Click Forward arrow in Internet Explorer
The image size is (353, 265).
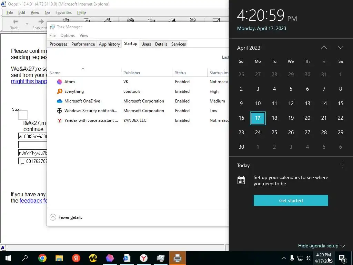(x=41, y=22)
